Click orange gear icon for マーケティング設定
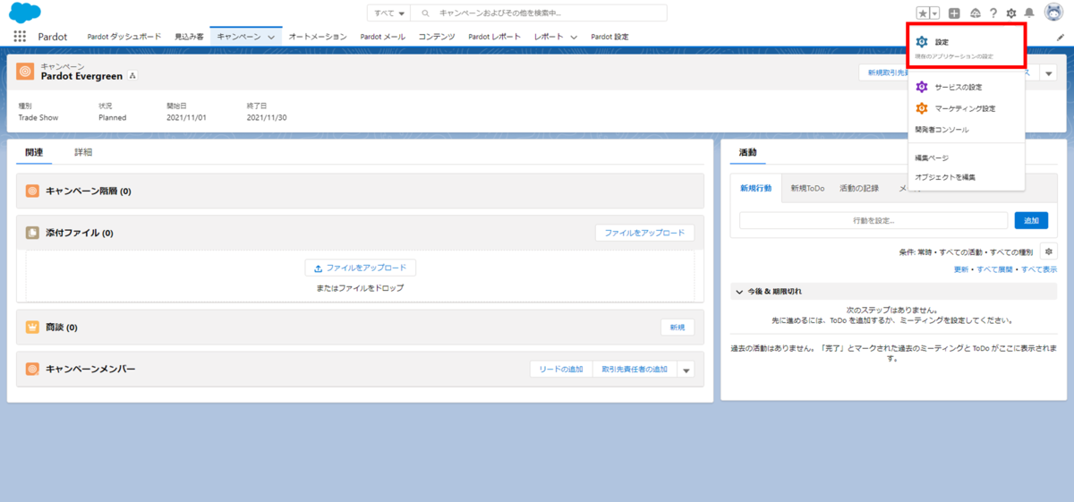Image resolution: width=1074 pixels, height=502 pixels. tap(922, 108)
